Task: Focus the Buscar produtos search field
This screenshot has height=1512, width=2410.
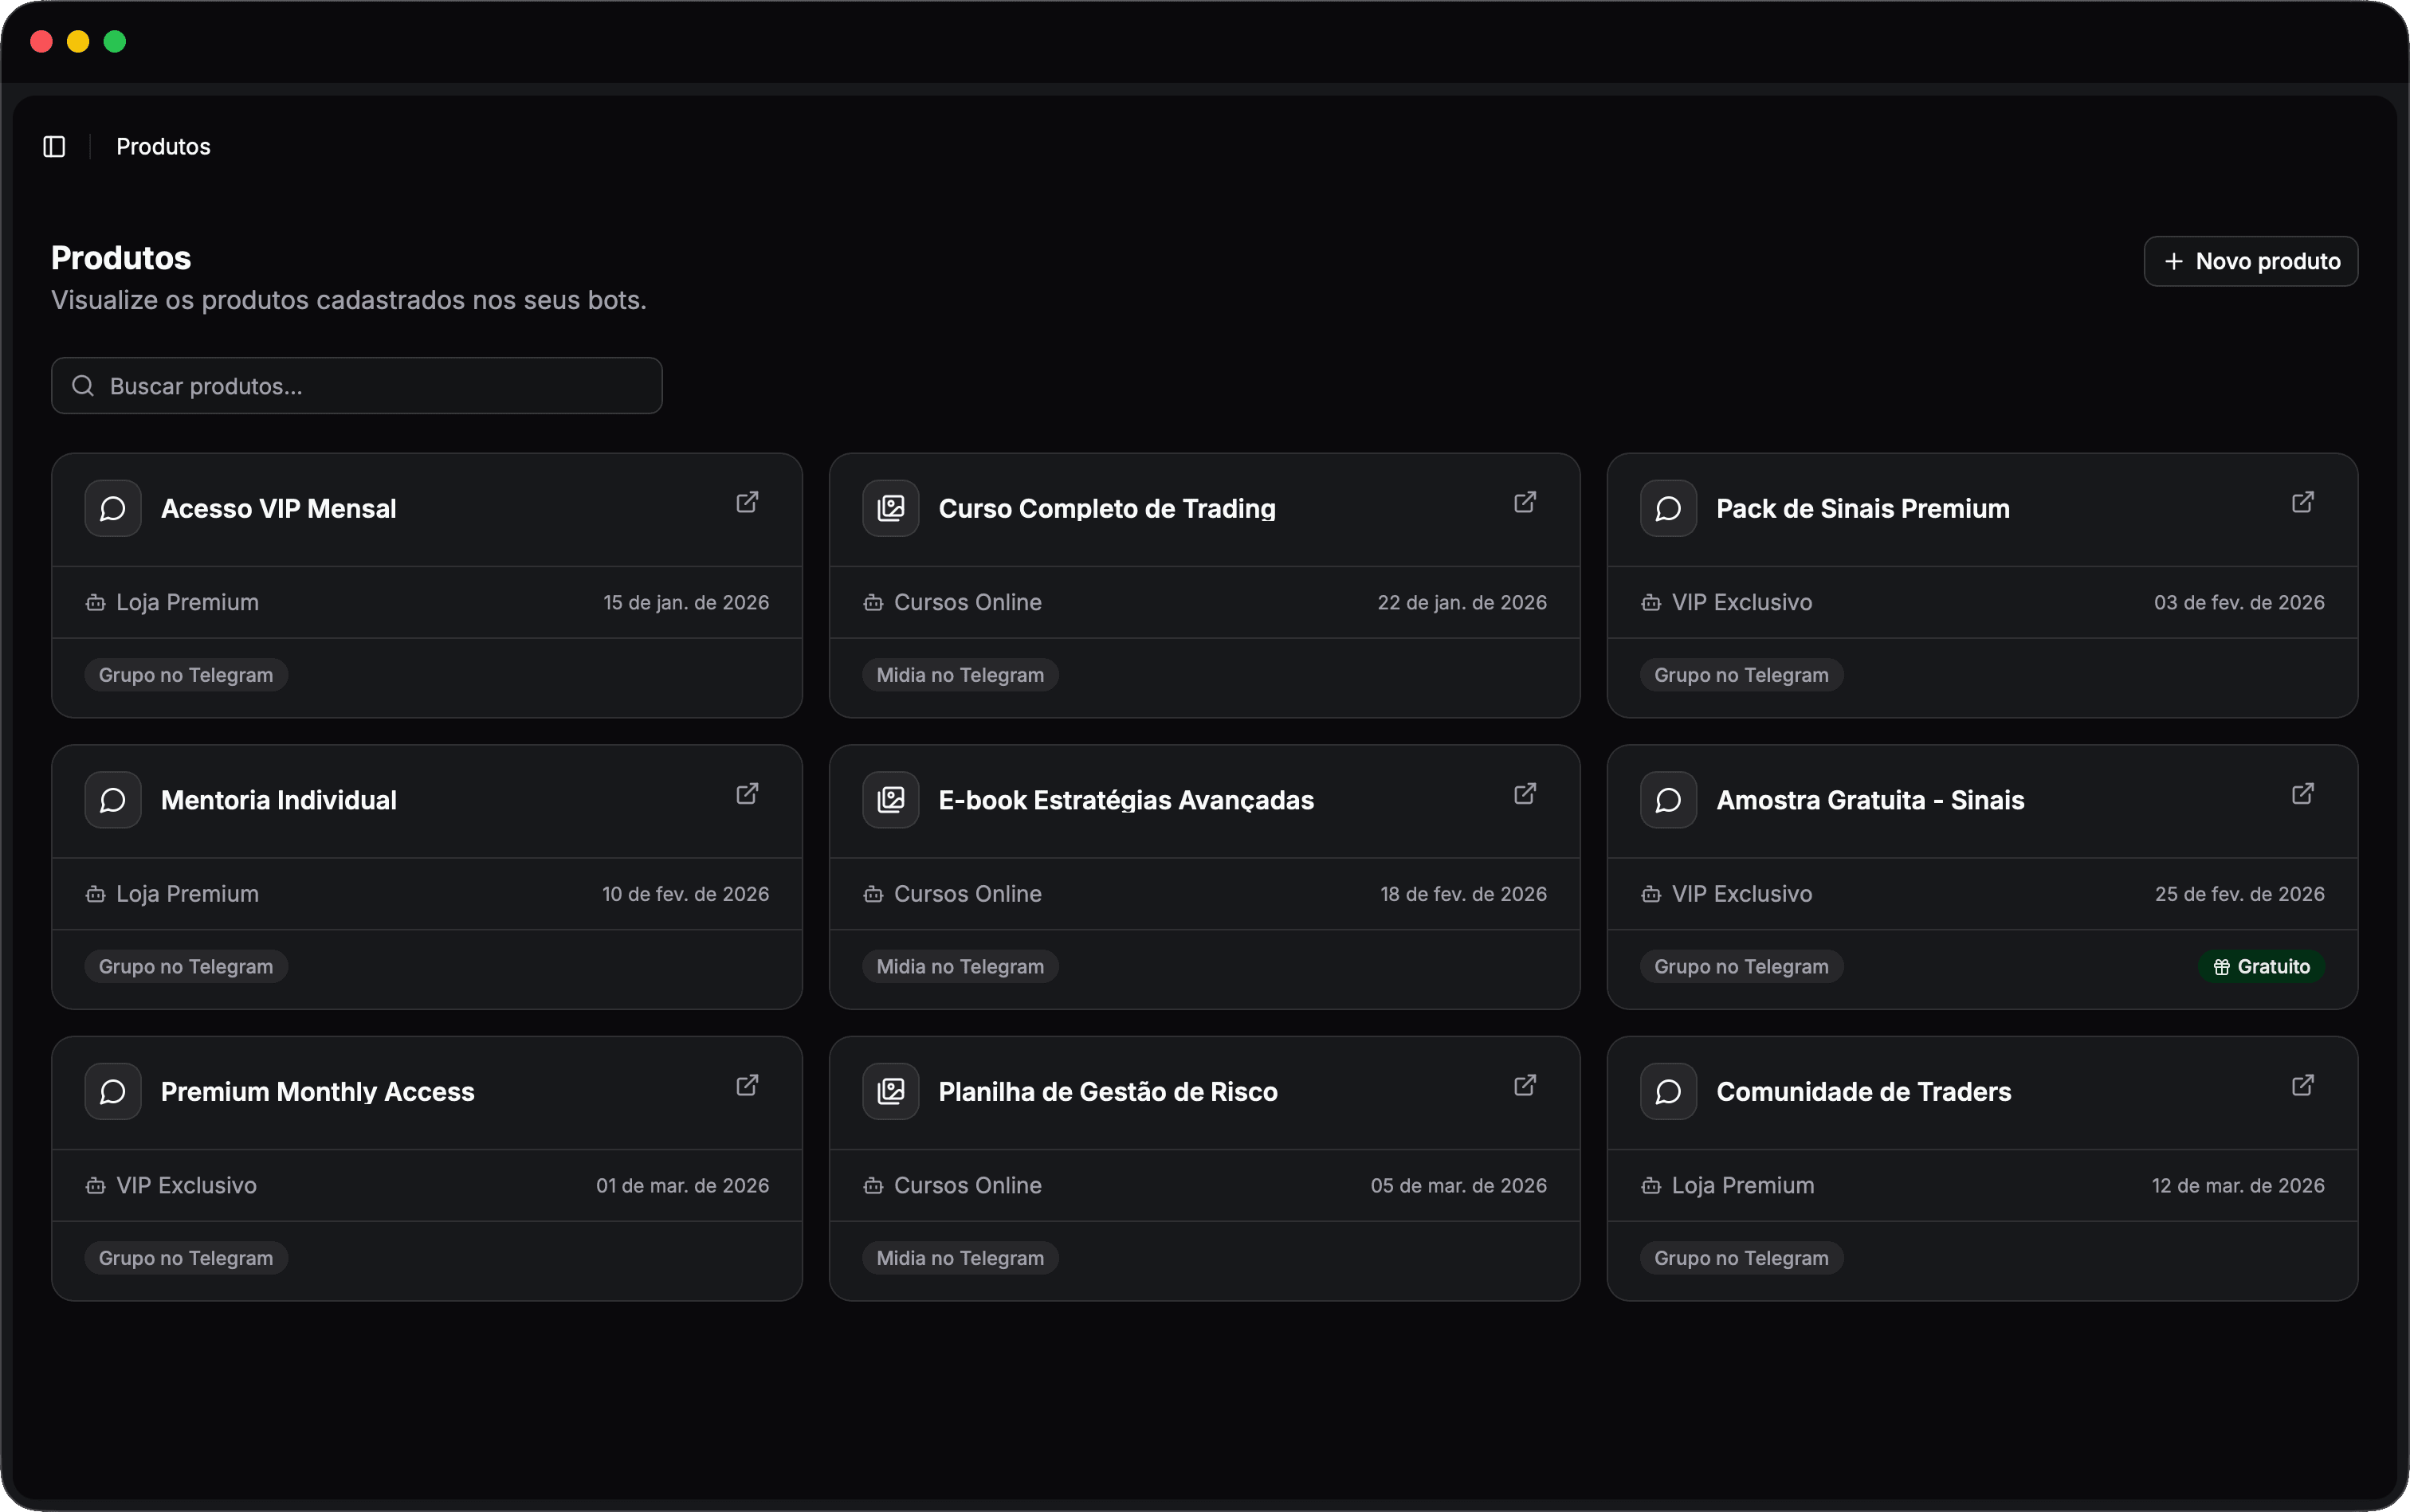Action: (357, 386)
